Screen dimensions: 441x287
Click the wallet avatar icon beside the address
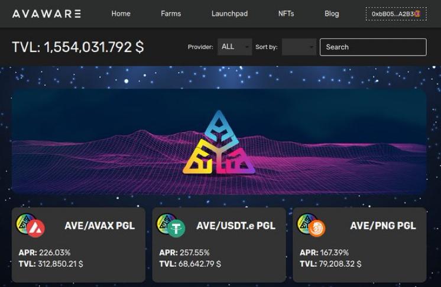click(417, 14)
